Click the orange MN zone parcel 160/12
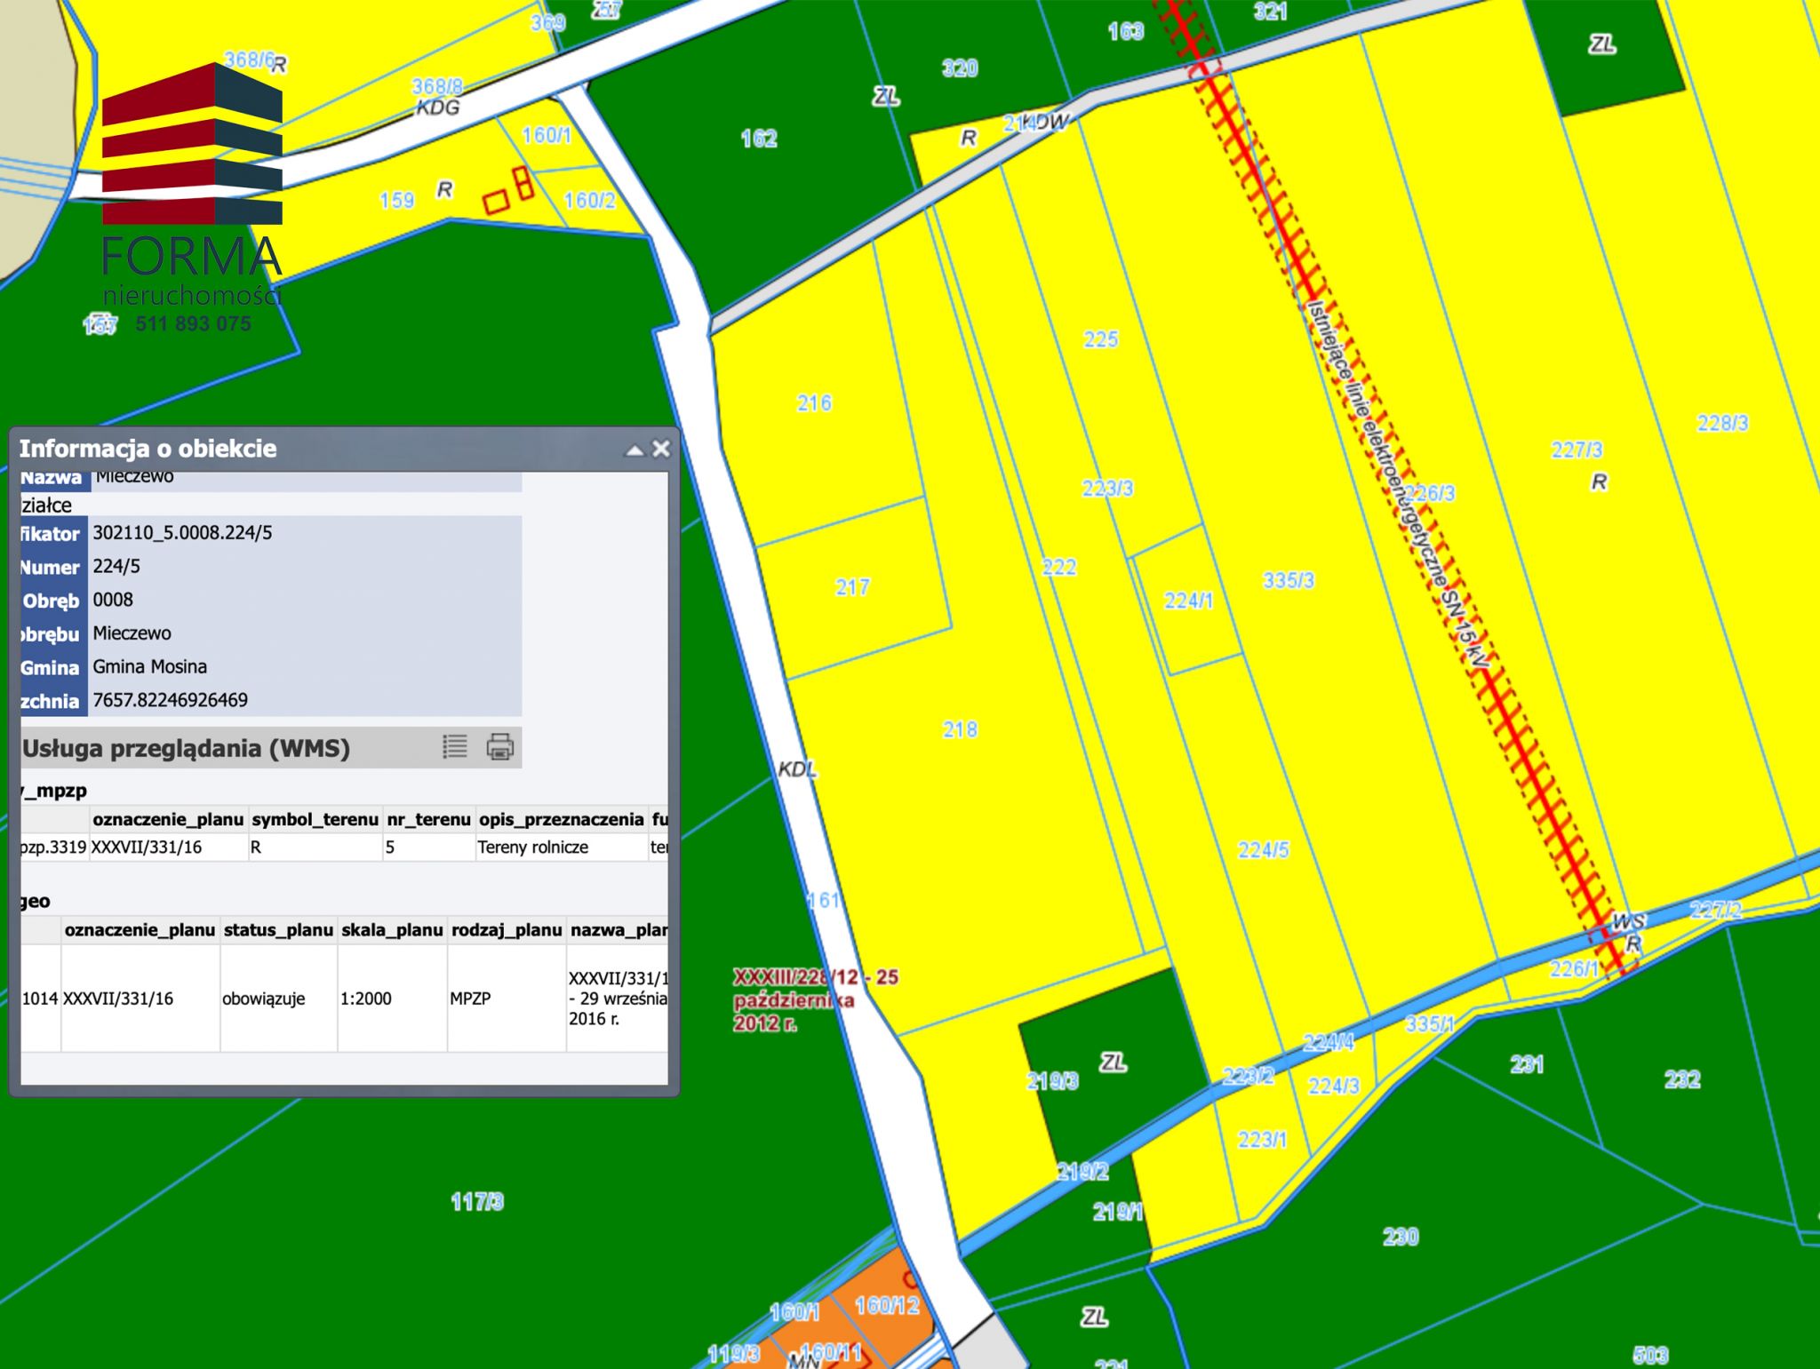The image size is (1820, 1369). [x=886, y=1305]
